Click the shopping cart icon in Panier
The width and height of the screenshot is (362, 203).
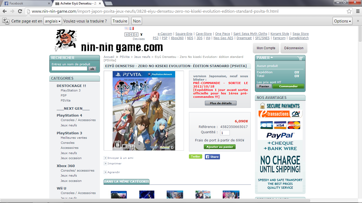(300, 58)
